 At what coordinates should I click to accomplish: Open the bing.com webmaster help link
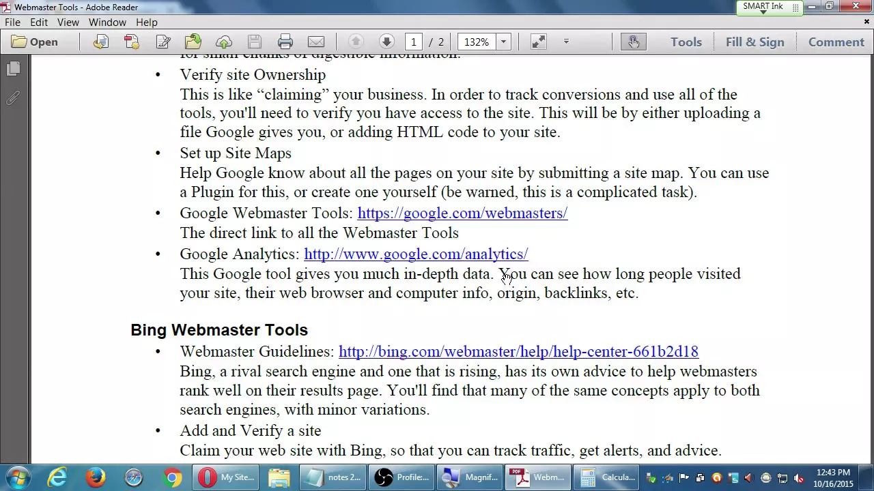point(518,352)
